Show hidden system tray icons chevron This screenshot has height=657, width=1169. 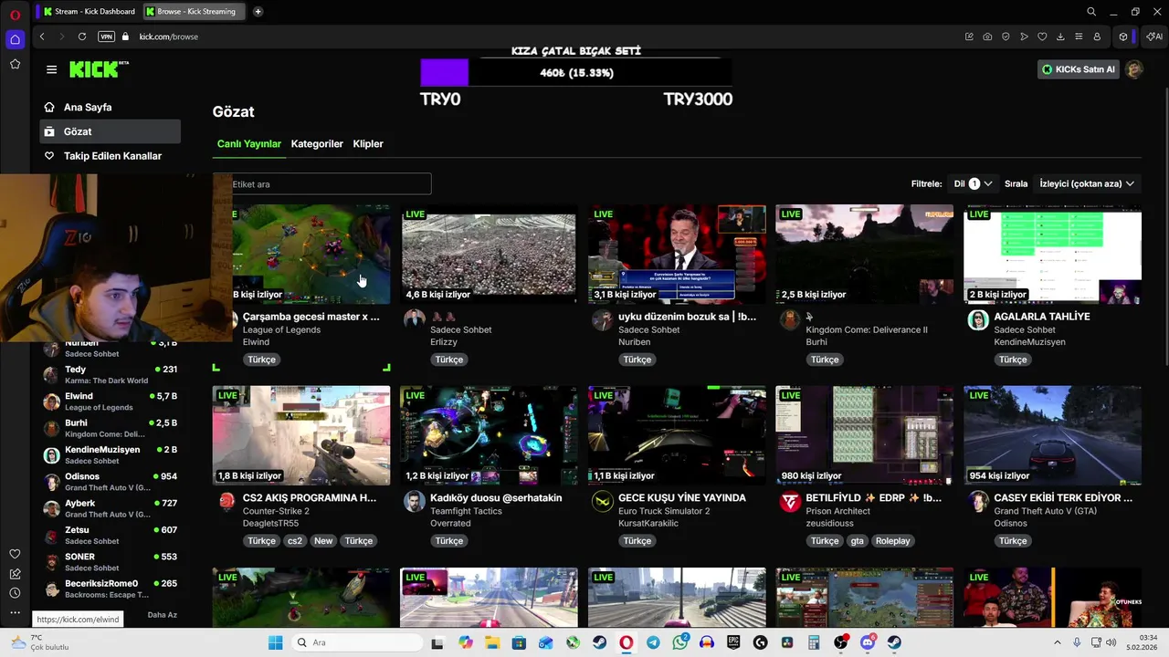(x=1057, y=642)
